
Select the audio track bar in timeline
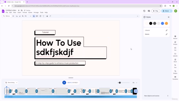point(71,97)
